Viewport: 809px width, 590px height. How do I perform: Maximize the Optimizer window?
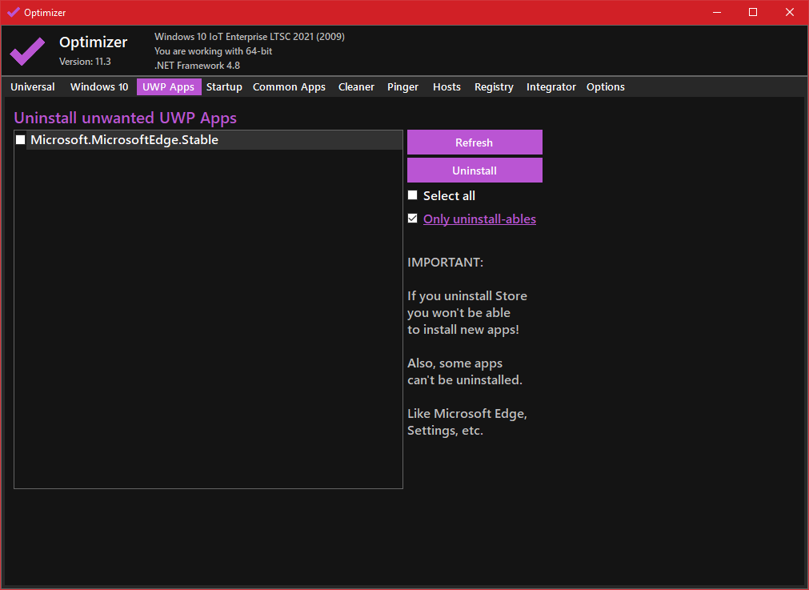752,12
